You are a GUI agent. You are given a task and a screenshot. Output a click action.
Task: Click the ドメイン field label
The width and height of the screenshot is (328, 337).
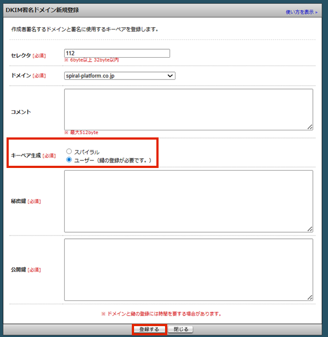point(21,75)
